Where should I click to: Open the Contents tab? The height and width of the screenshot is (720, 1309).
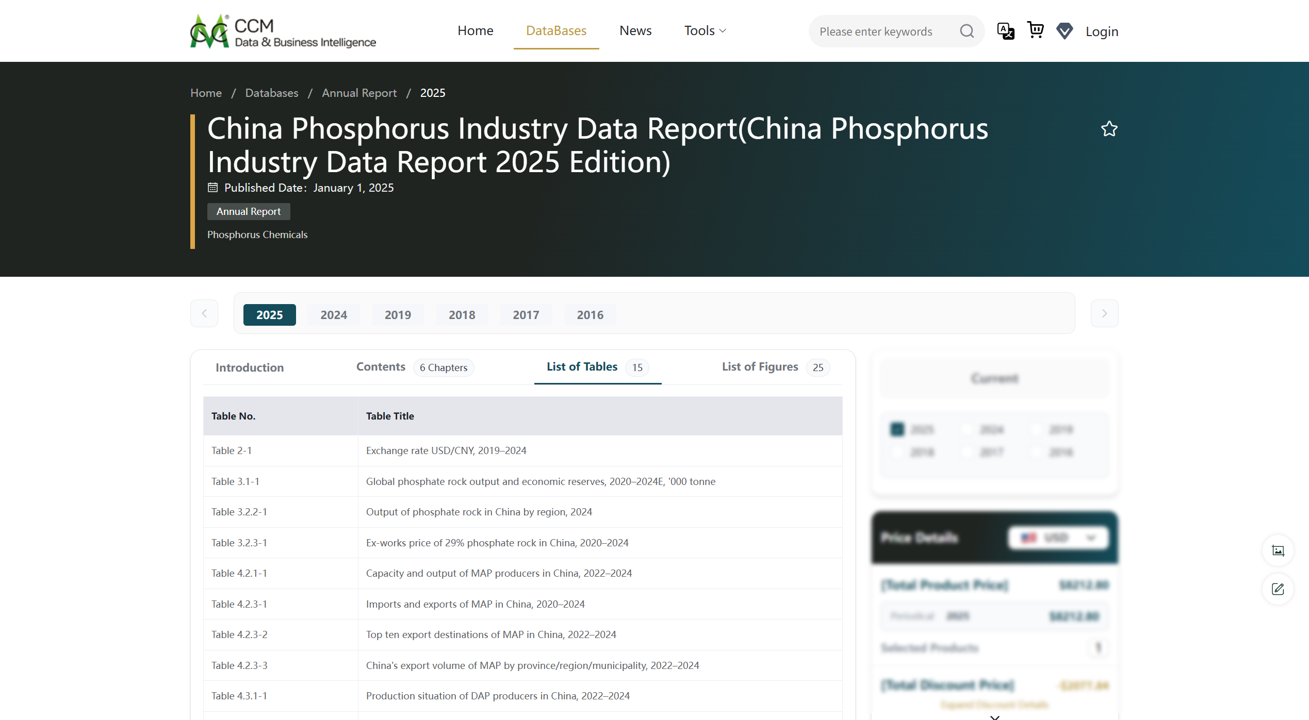(381, 367)
